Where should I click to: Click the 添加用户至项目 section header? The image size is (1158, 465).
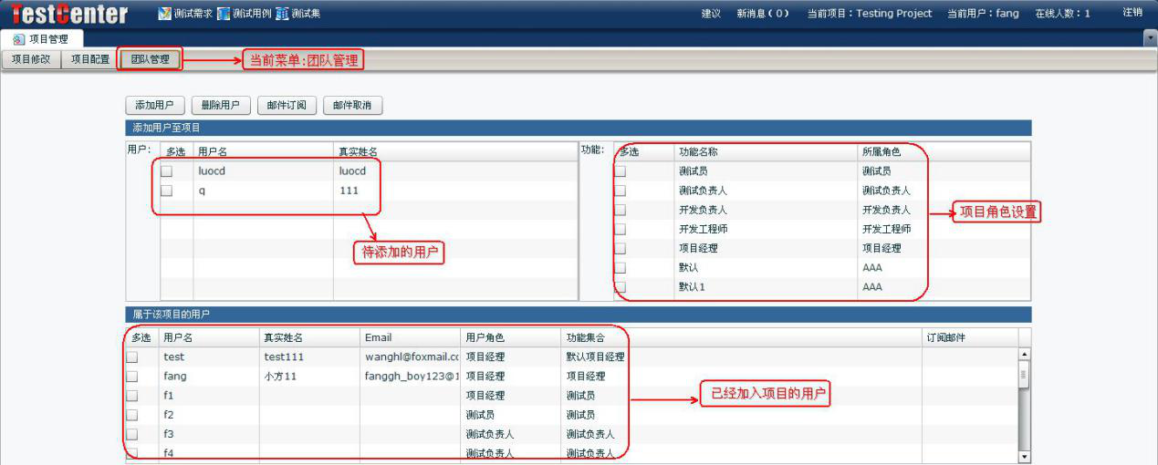click(578, 128)
